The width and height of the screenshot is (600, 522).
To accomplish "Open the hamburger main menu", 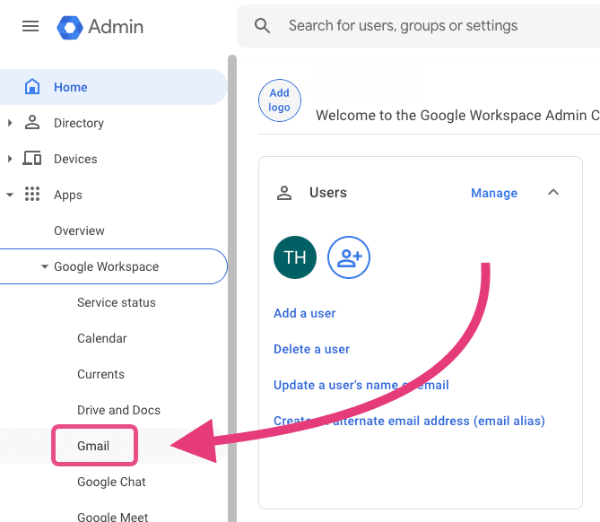I will coord(30,26).
